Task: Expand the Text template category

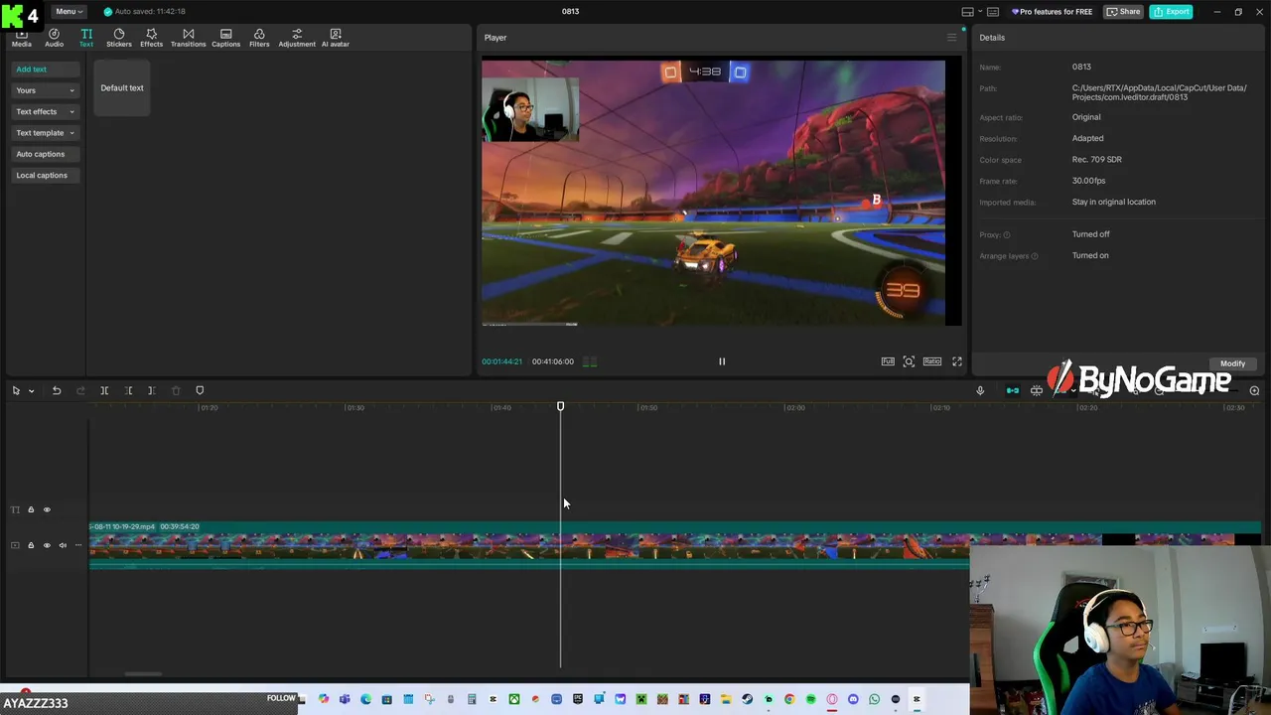Action: pos(45,132)
